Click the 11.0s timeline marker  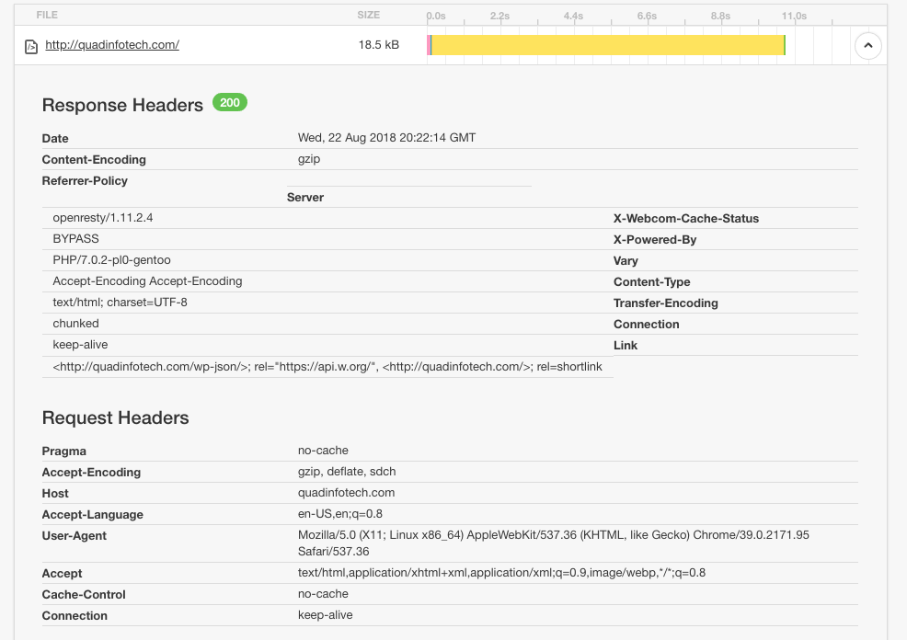click(794, 16)
